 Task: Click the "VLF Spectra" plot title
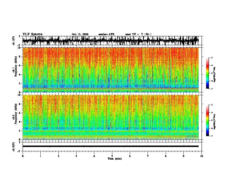pyautogui.click(x=32, y=34)
